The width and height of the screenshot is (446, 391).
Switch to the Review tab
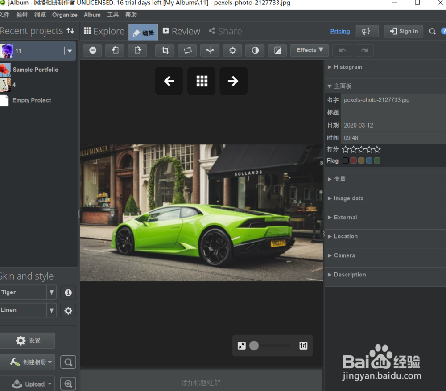click(x=182, y=31)
